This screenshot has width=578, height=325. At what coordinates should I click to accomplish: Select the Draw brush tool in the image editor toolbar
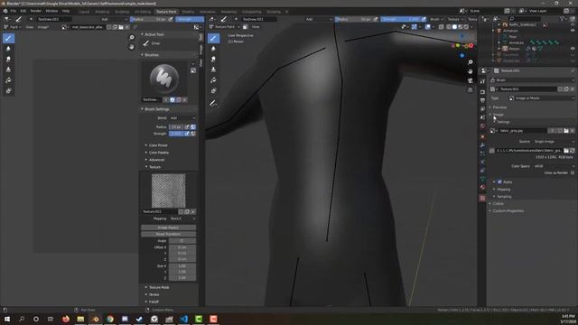coord(8,38)
